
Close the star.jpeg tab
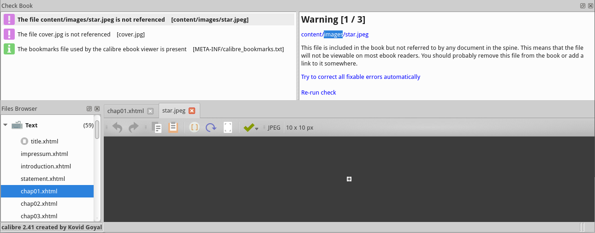[x=192, y=111]
